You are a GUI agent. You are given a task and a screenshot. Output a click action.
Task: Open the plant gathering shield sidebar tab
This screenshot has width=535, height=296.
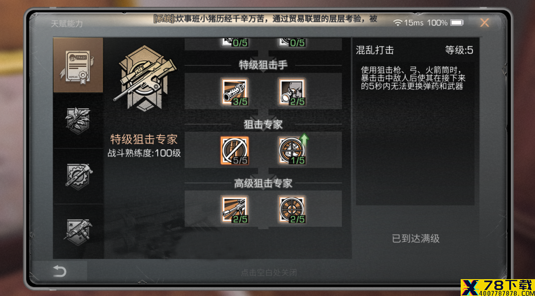coord(78,120)
